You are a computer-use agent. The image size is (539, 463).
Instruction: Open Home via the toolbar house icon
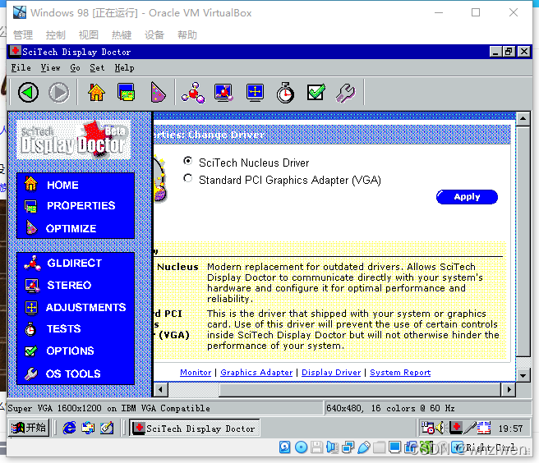[96, 93]
